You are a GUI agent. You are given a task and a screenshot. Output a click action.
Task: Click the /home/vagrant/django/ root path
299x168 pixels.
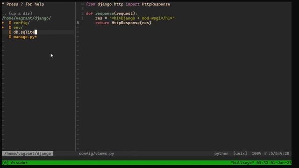point(27,18)
